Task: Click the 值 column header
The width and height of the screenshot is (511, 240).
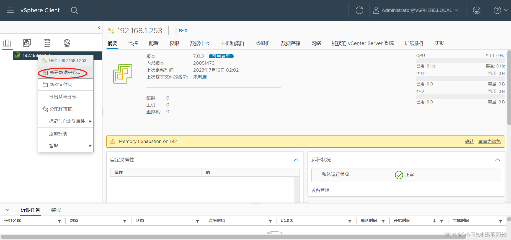Action: tap(251, 173)
